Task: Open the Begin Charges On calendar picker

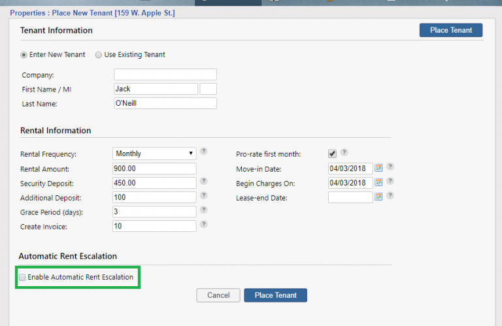Action: (378, 183)
